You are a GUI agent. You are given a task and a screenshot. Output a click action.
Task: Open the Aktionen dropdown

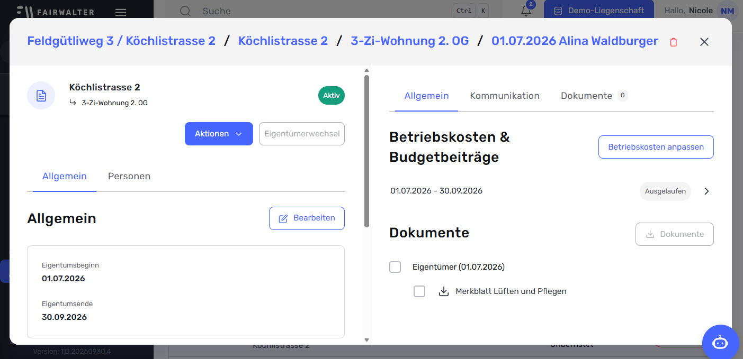pyautogui.click(x=219, y=134)
